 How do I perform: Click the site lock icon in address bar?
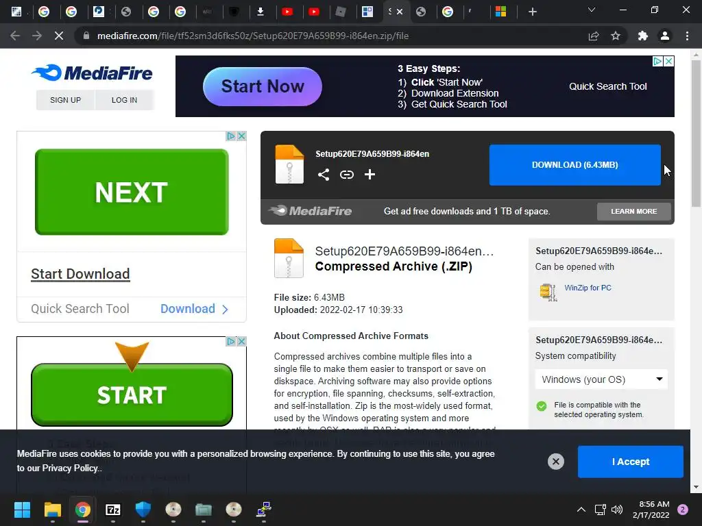click(86, 36)
